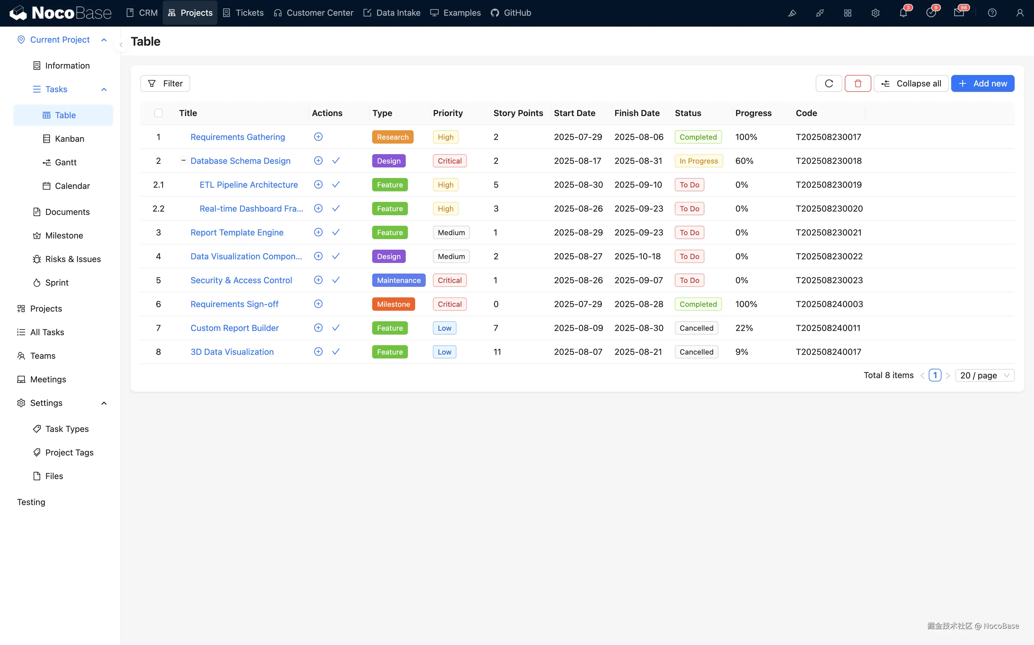Open the notifications bell icon
Viewport: 1034px width, 645px height.
(903, 13)
